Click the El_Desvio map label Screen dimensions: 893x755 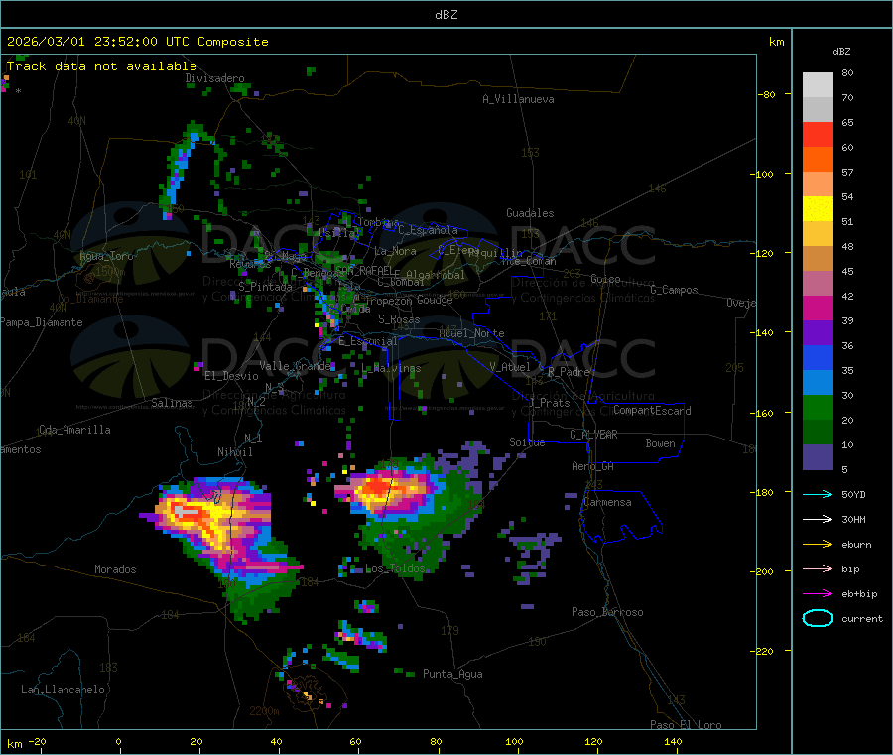coord(231,376)
